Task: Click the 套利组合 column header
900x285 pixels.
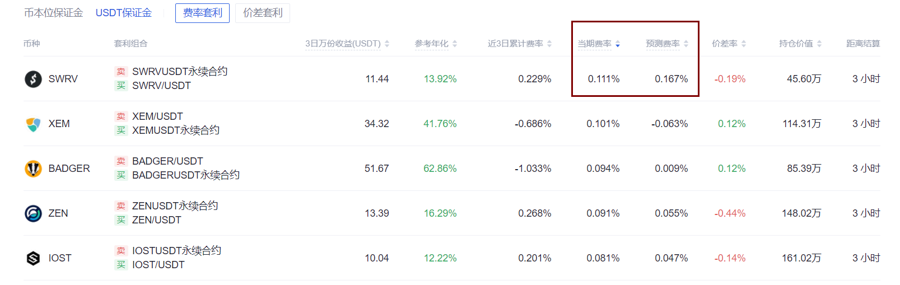Action: (x=131, y=44)
